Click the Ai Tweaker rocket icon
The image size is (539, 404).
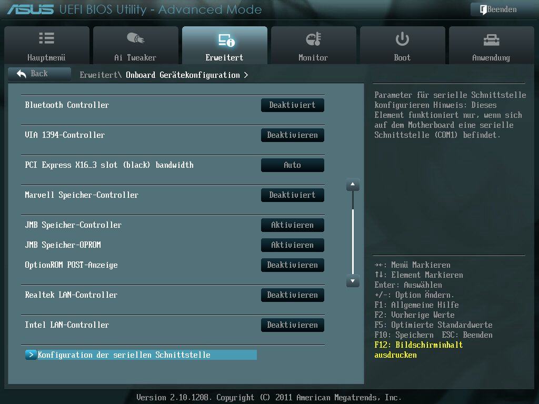pyautogui.click(x=135, y=38)
